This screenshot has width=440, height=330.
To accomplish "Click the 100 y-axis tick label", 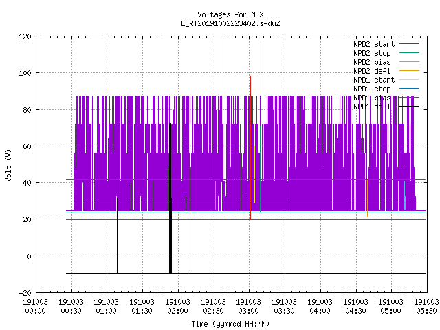I will click(x=25, y=74).
